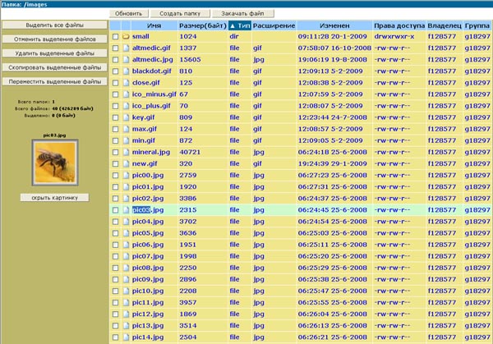Click file icon next to pic02.jpg

tap(126, 199)
